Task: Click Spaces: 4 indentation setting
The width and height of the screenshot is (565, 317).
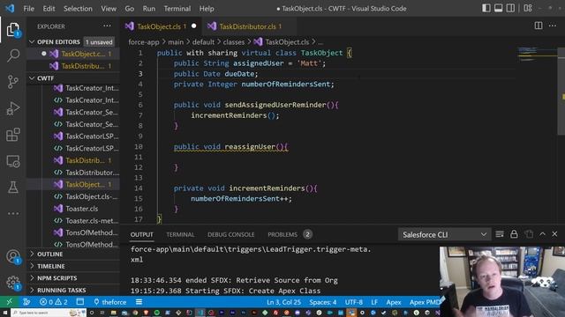Action: coord(323,302)
